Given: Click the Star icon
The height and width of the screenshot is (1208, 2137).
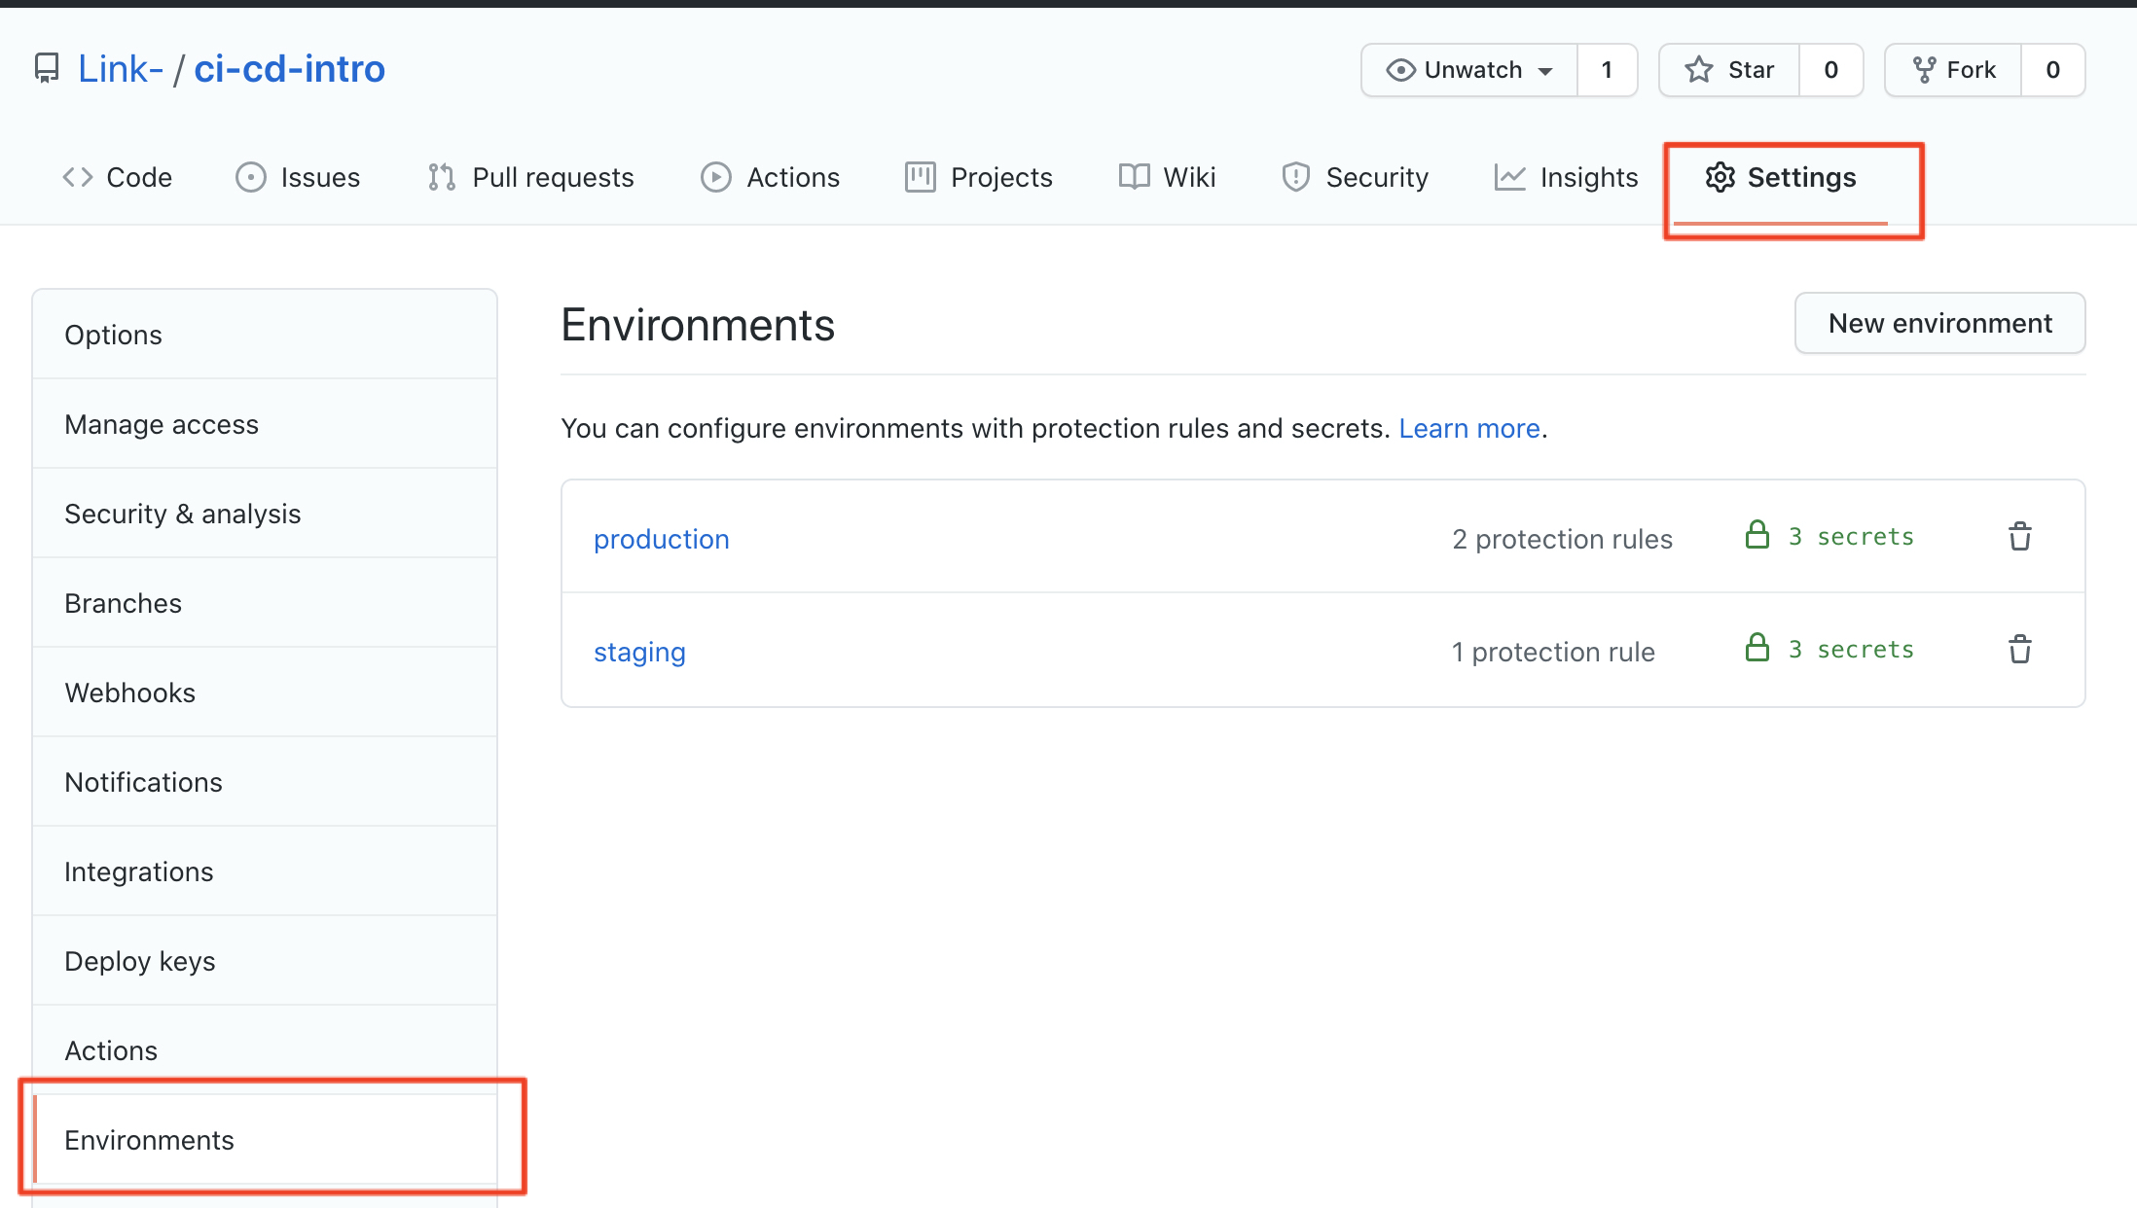Looking at the screenshot, I should pos(1698,70).
